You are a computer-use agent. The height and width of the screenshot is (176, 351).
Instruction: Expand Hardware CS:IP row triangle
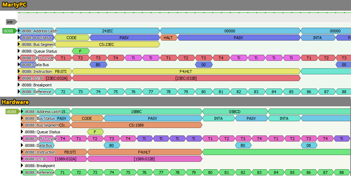click(22, 159)
